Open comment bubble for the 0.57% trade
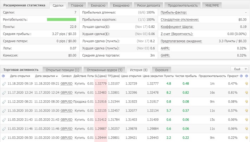The image size is (250, 142). 246,111
